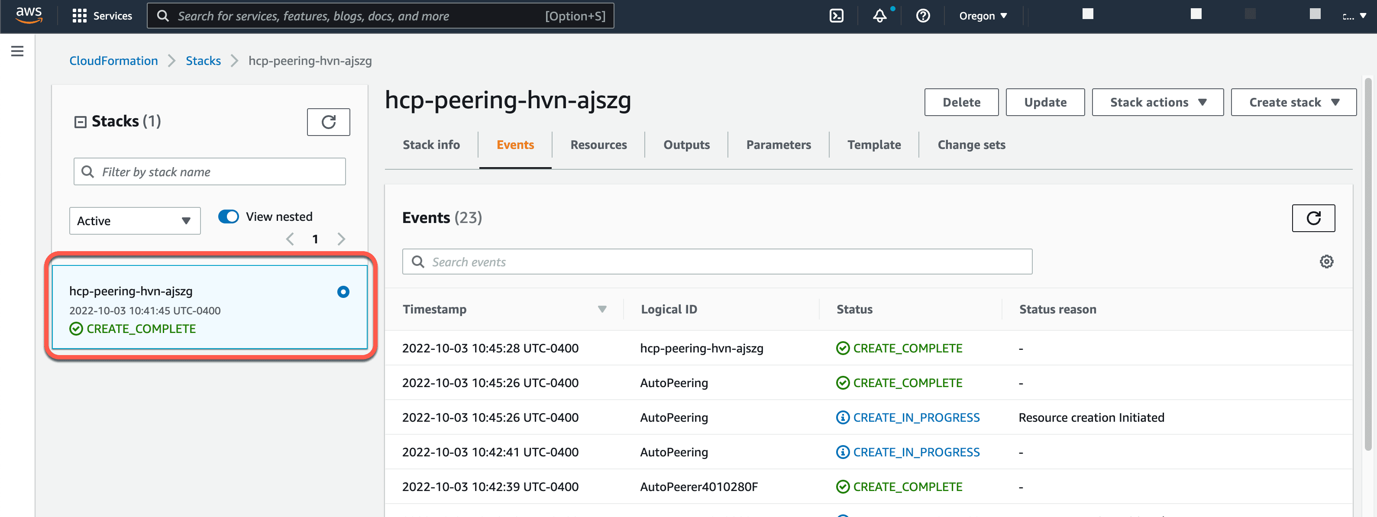Refresh the Events table
Screen dimensions: 1377x517
point(1313,218)
